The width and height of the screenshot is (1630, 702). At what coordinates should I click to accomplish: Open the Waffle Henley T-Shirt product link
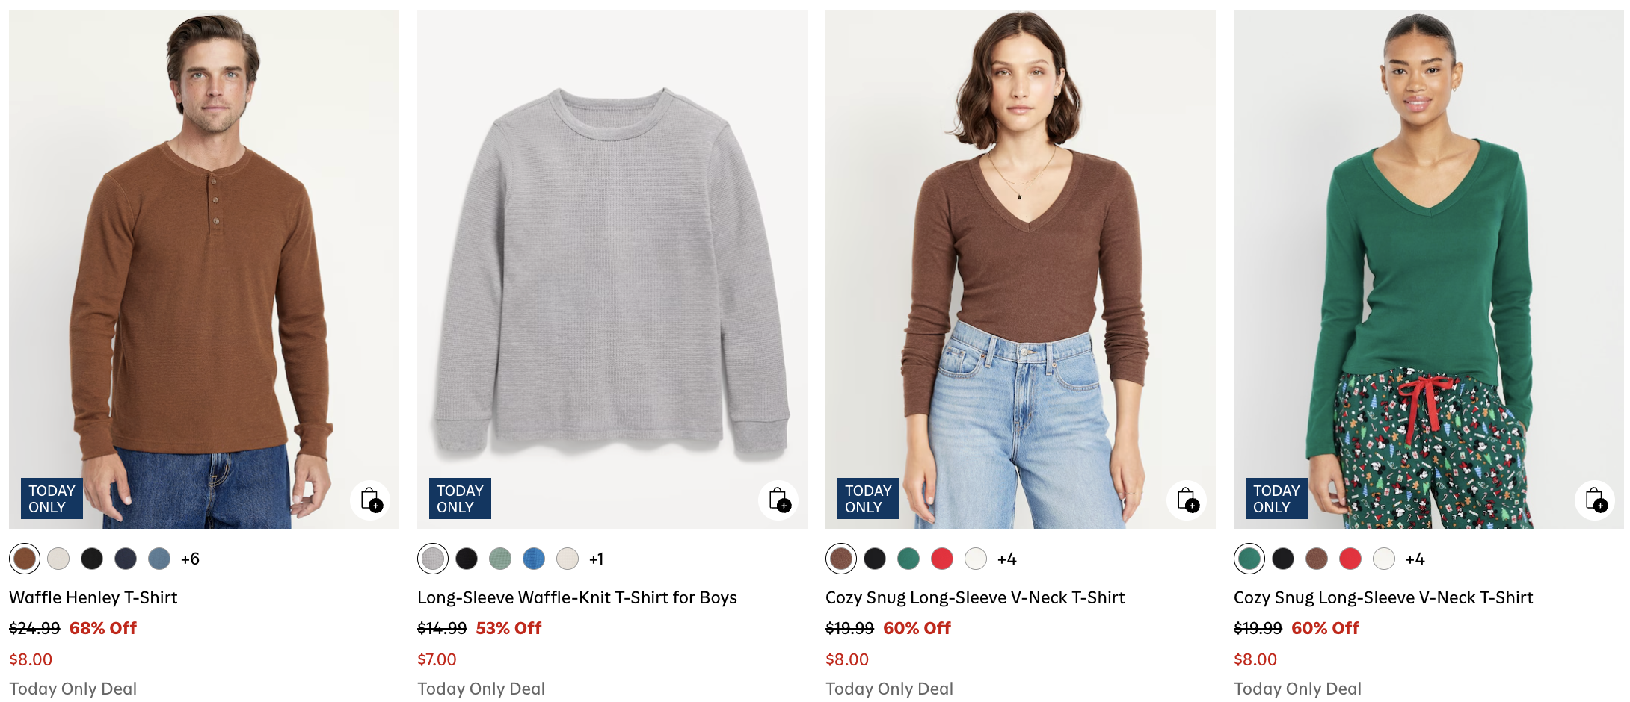(x=93, y=597)
